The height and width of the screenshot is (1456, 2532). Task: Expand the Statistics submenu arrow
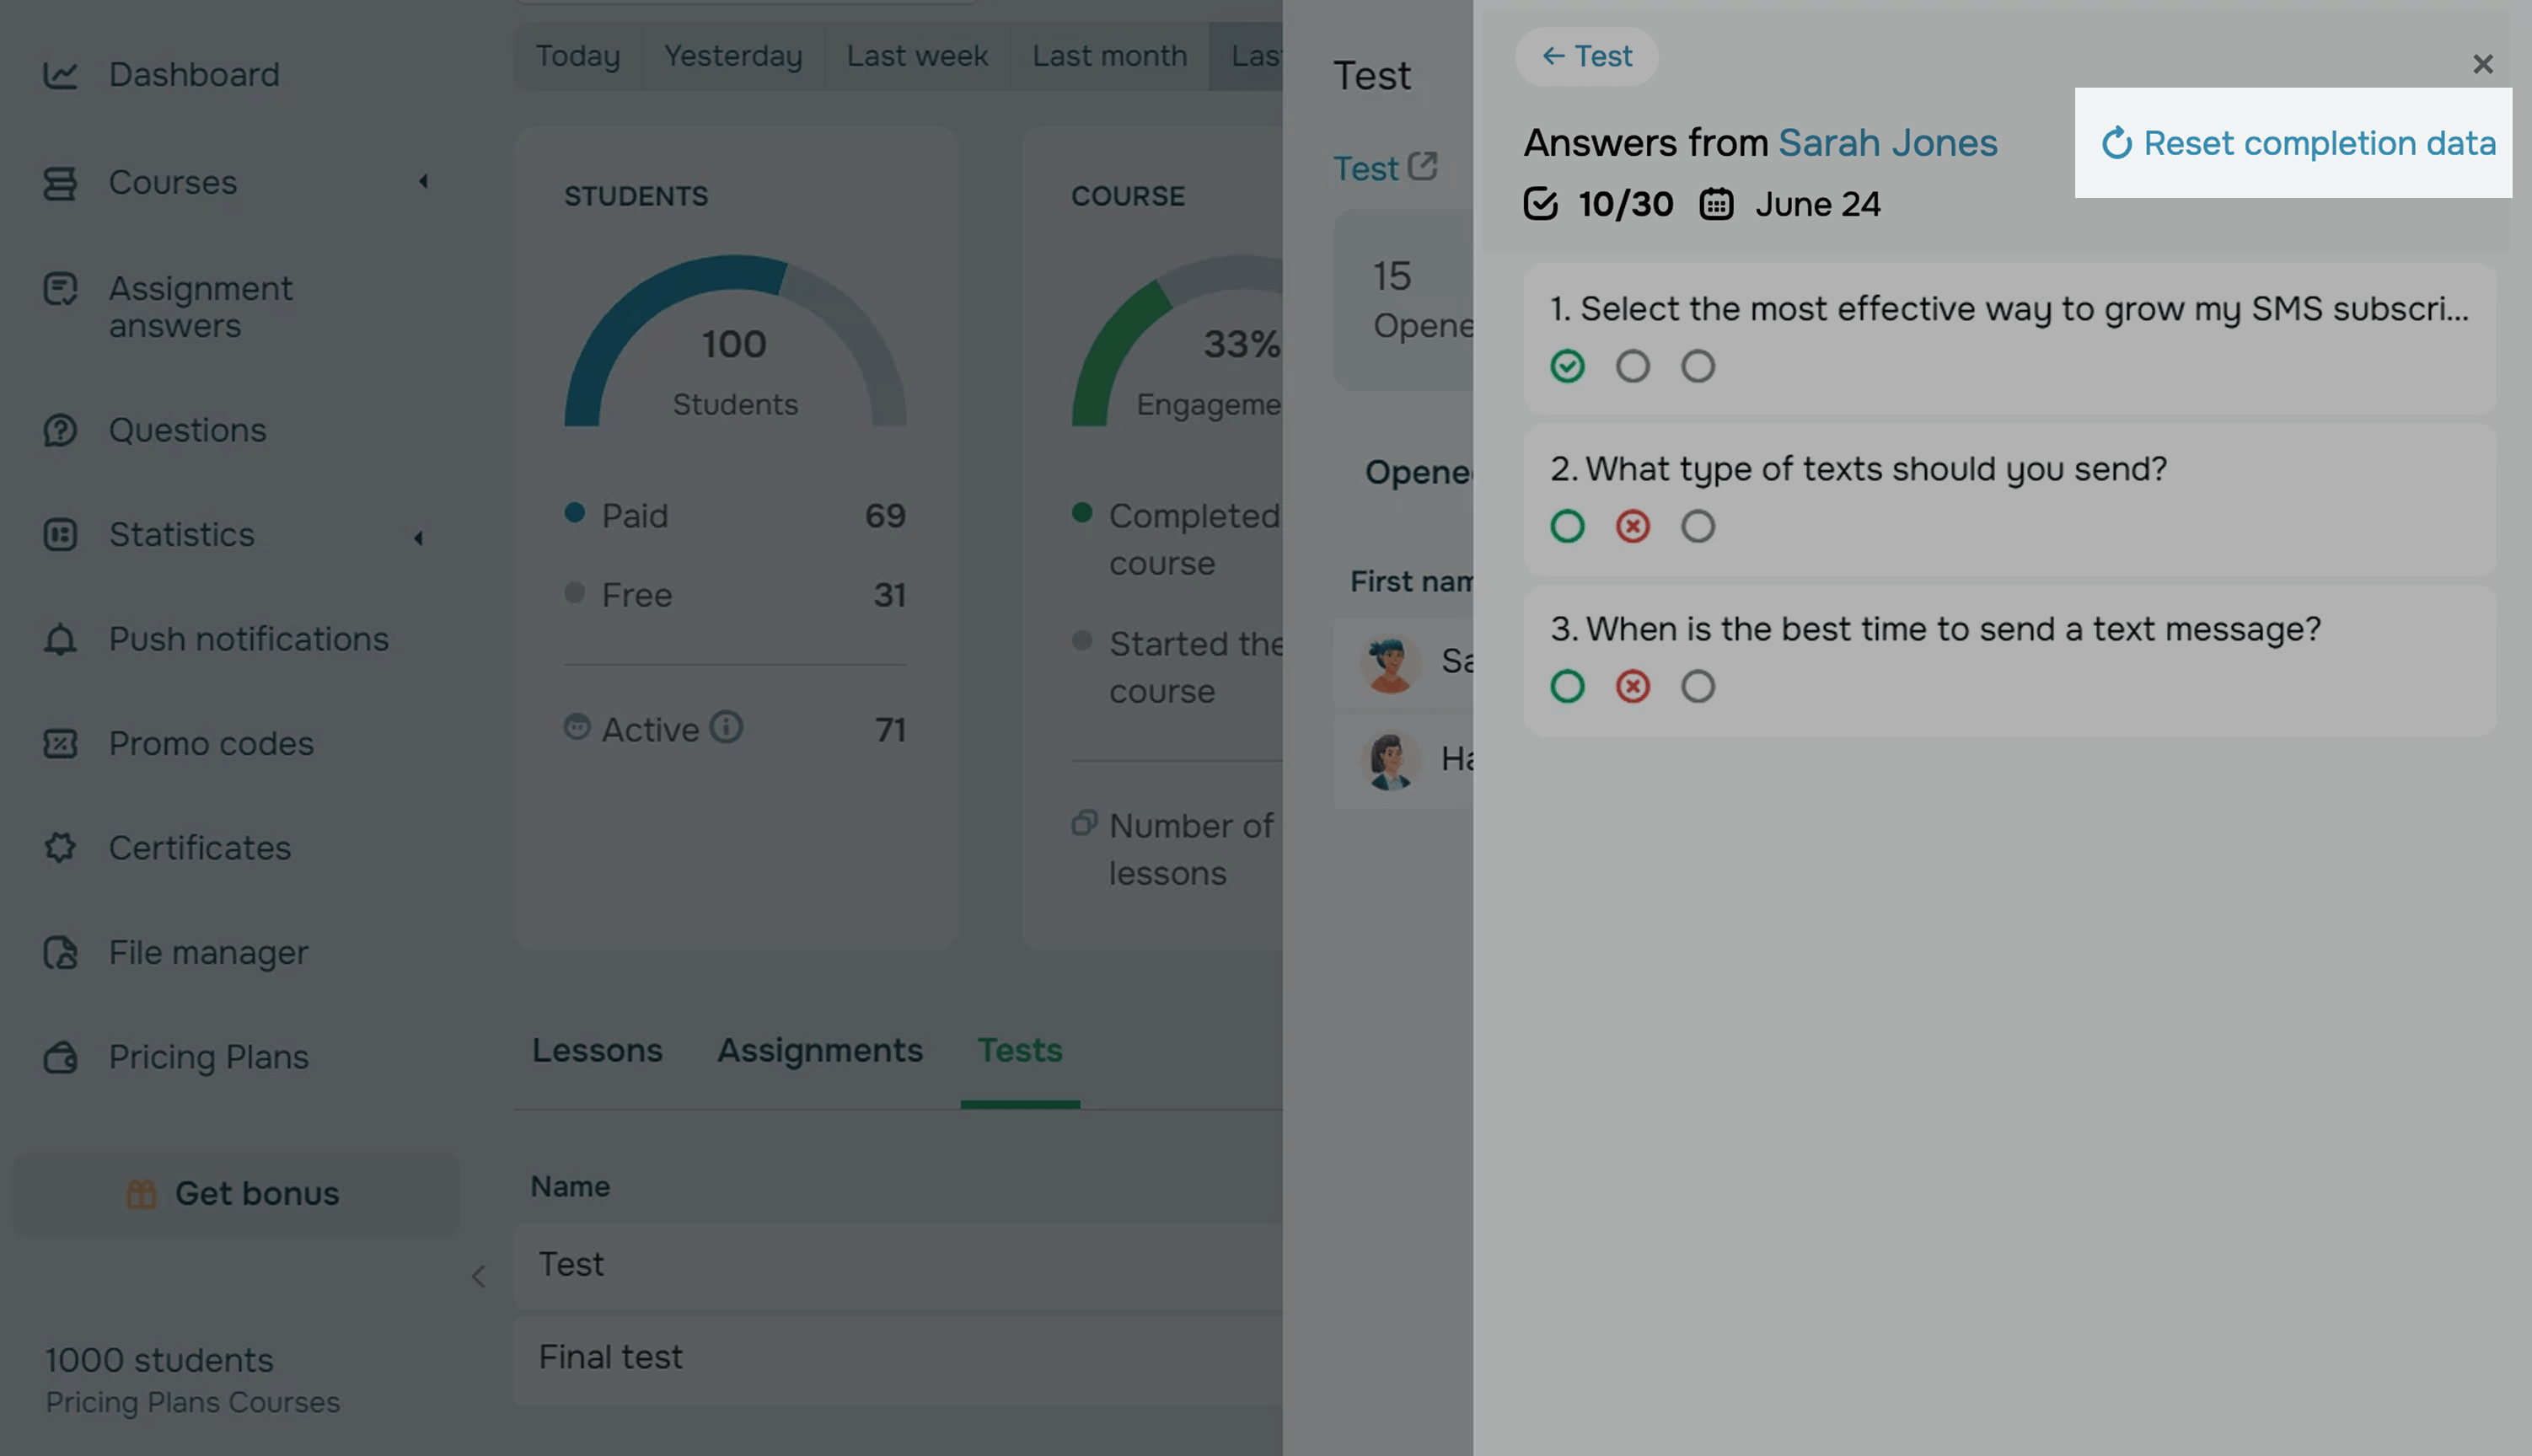click(x=419, y=538)
